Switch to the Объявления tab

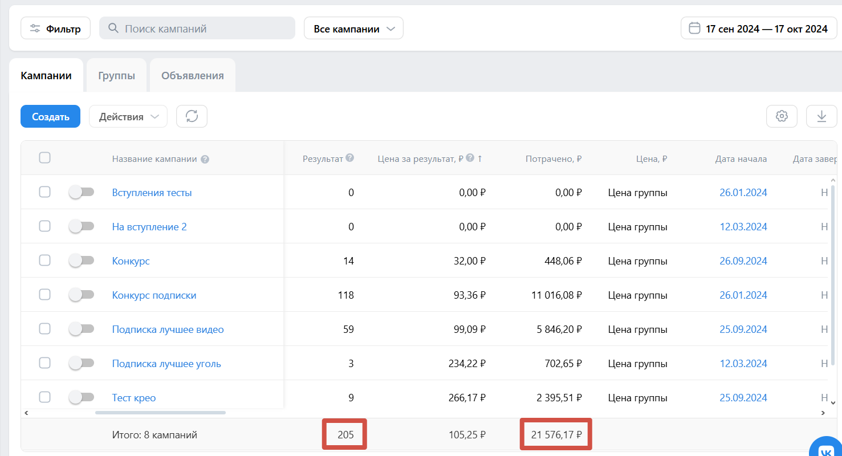click(x=193, y=75)
